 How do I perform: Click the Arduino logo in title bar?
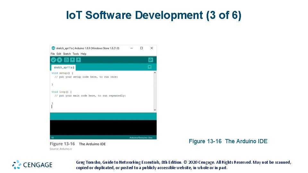click(x=53, y=48)
